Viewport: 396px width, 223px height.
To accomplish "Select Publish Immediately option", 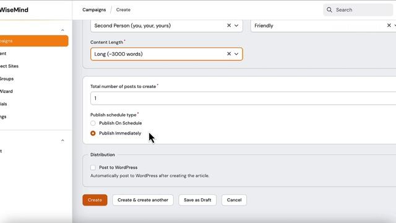I will (x=93, y=133).
